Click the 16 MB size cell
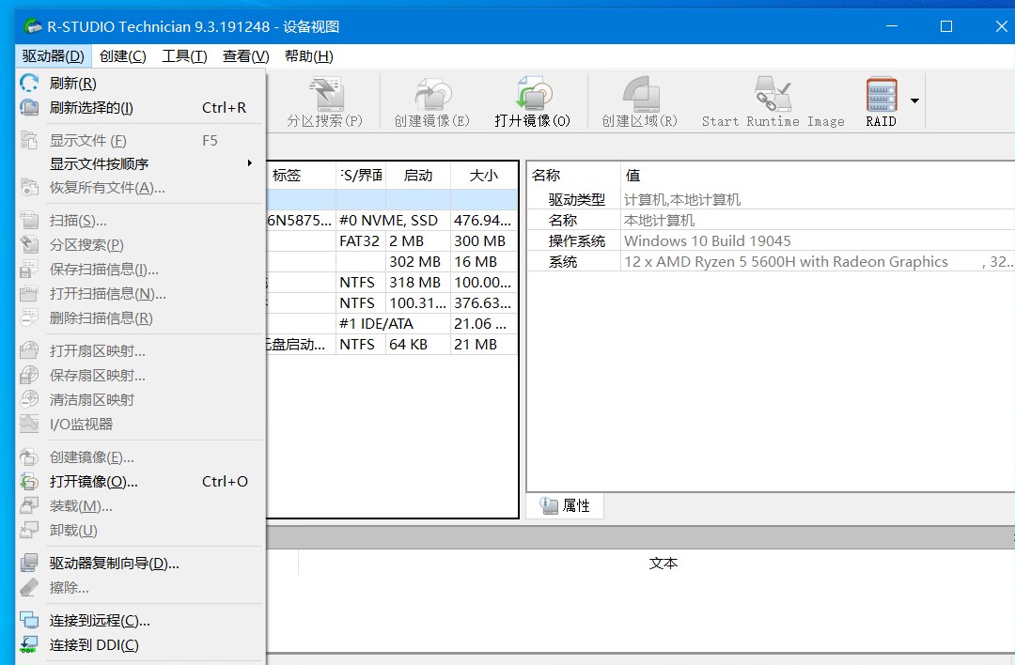Screen dimensions: 1015x665 (x=484, y=261)
